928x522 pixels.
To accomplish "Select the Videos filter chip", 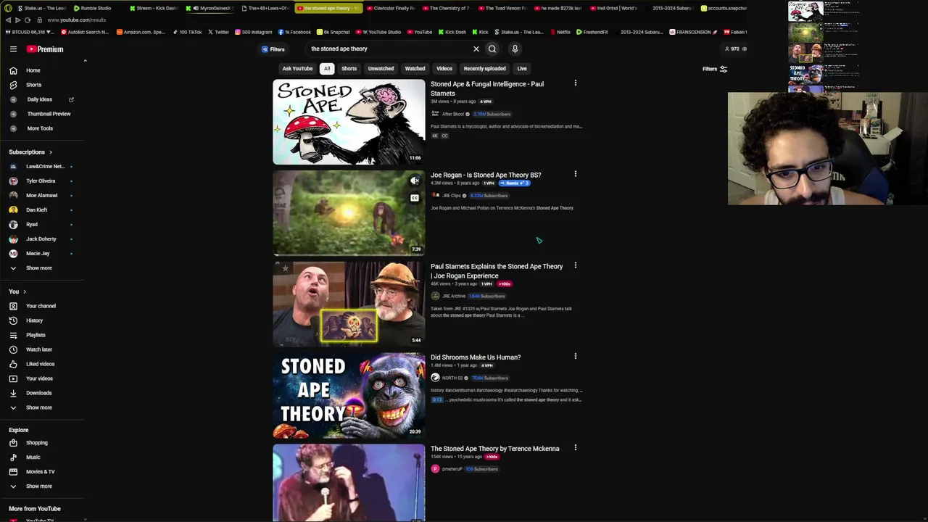I will coord(444,69).
